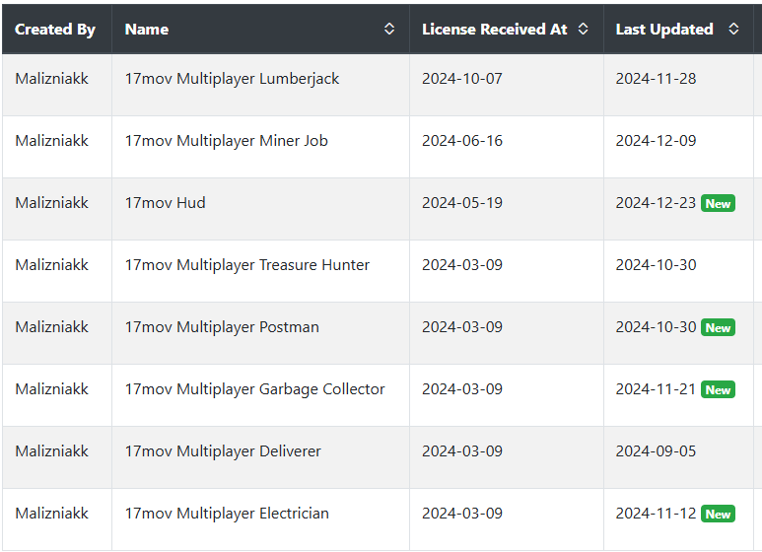Click License Received At header label
762x552 pixels.
point(494,30)
